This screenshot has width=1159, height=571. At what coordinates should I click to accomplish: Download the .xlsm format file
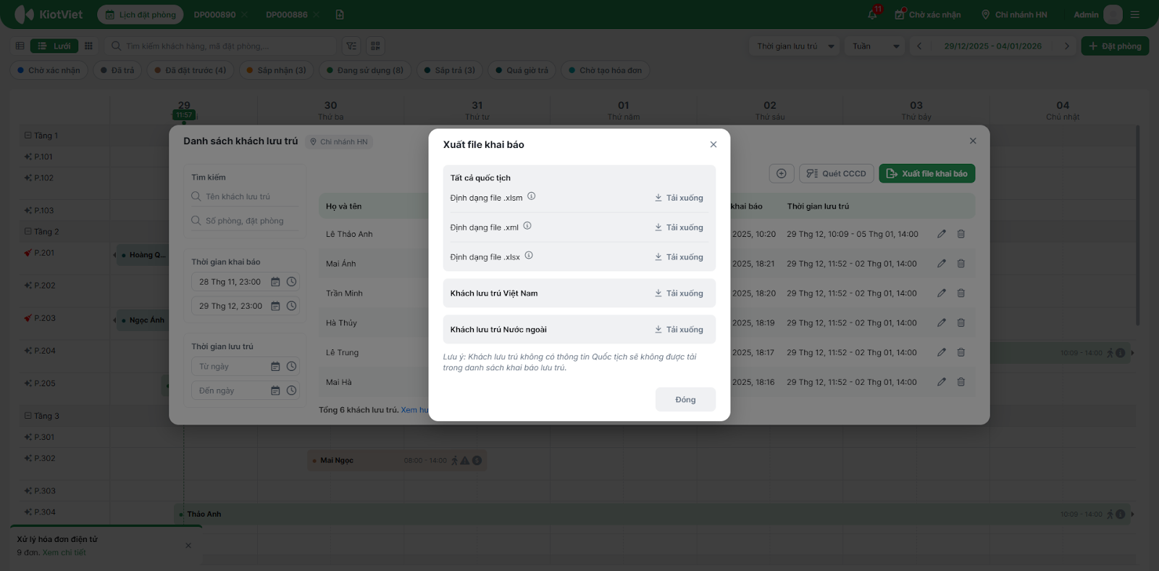coord(679,198)
